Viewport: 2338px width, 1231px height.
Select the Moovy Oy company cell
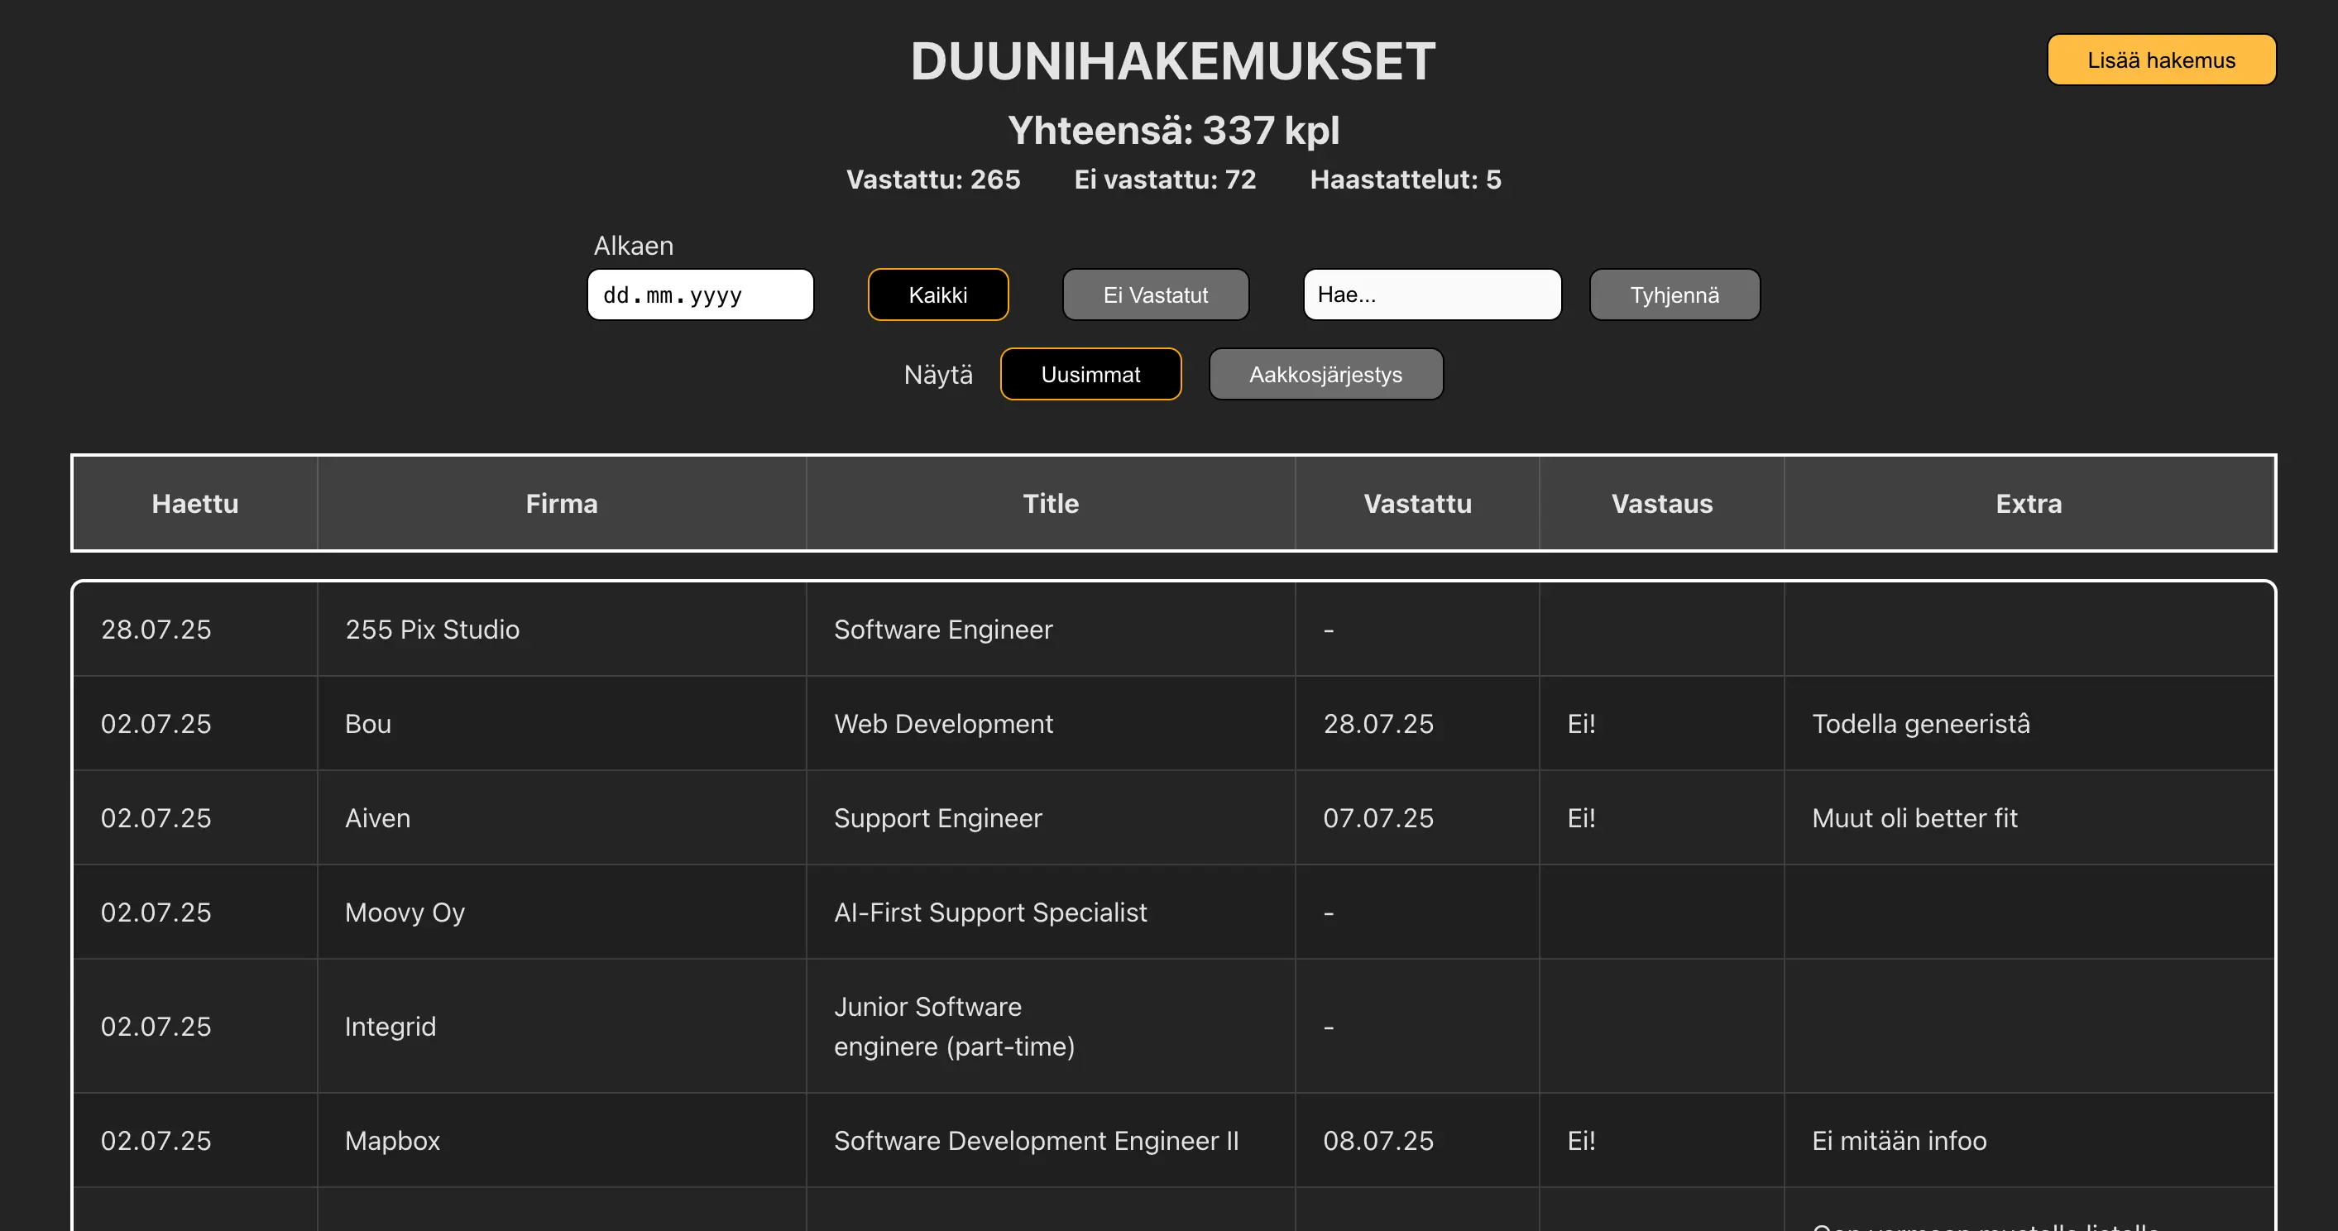[562, 912]
